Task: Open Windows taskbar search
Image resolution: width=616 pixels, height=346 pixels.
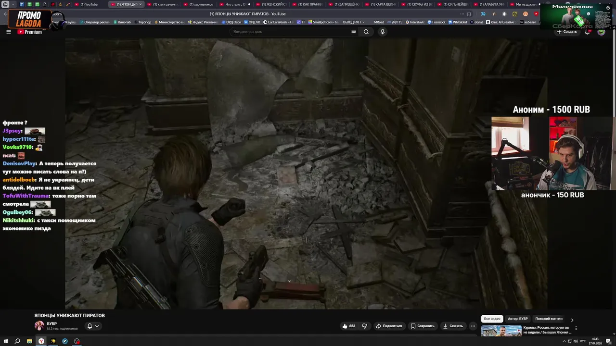Action: (17, 341)
